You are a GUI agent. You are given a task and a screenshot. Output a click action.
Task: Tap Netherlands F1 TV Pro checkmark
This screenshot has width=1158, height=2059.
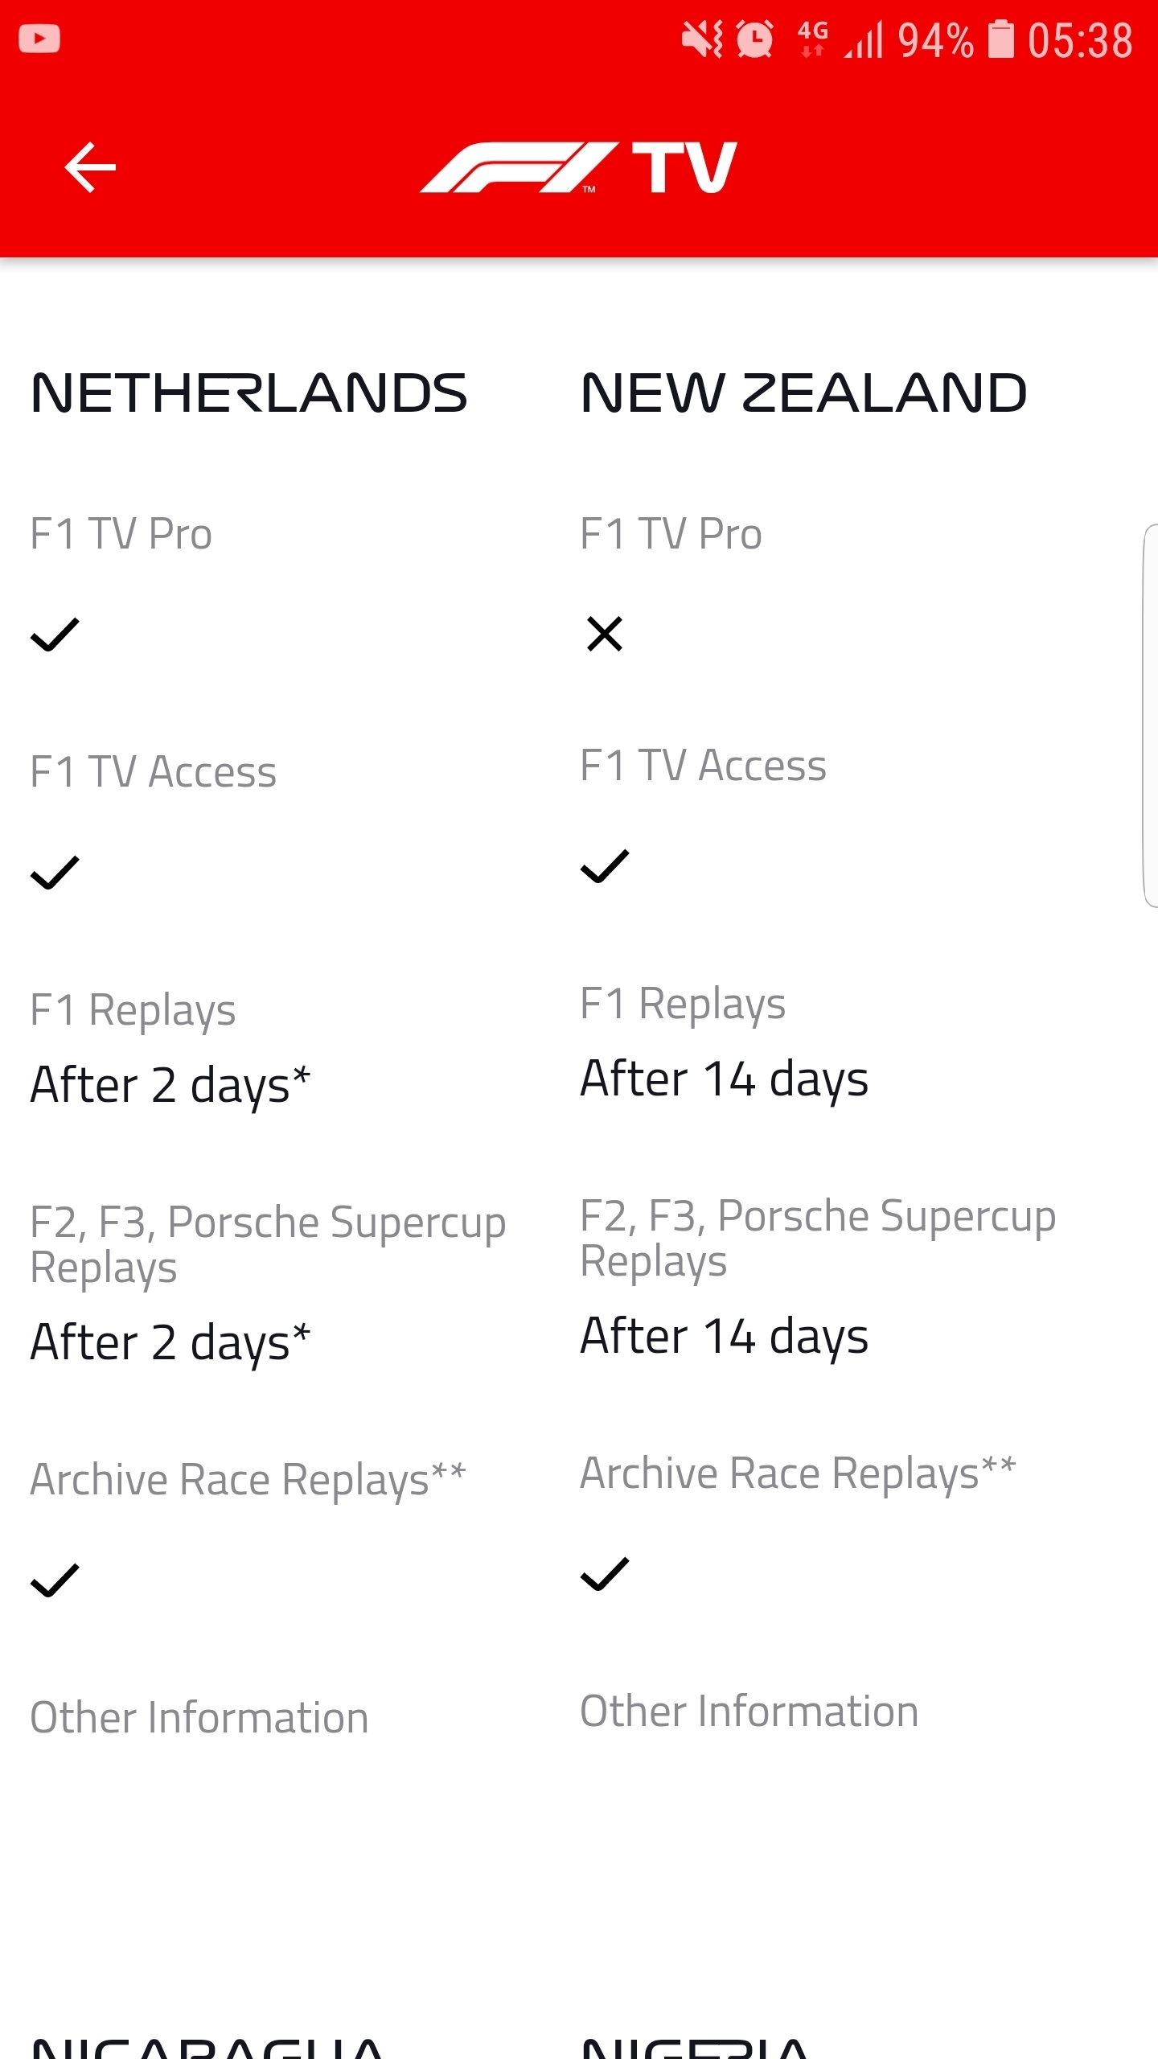pos(55,634)
